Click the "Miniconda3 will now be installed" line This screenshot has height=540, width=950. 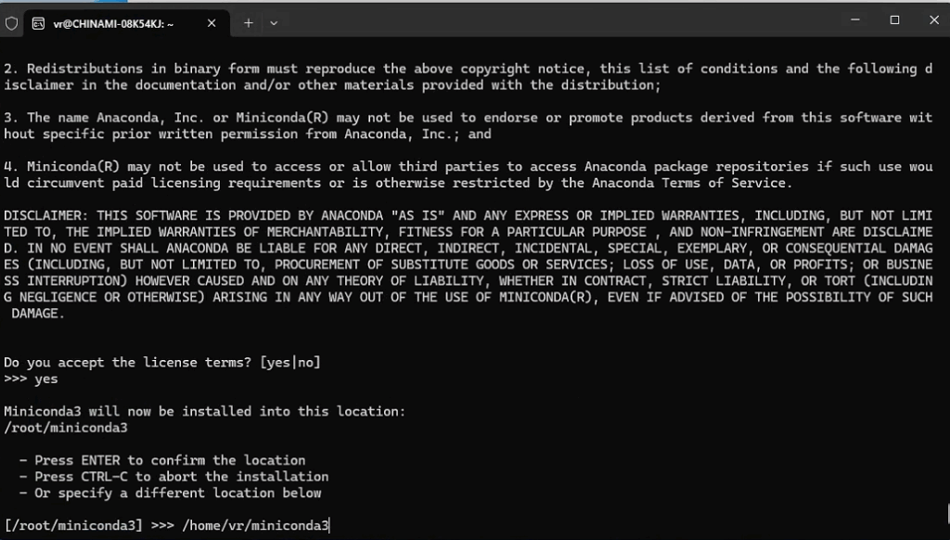click(205, 411)
